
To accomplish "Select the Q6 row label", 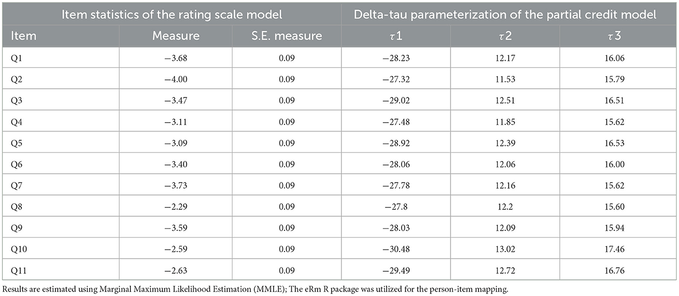I will coord(11,164).
